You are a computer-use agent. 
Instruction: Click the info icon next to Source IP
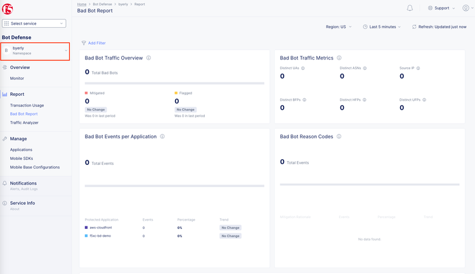tap(418, 68)
